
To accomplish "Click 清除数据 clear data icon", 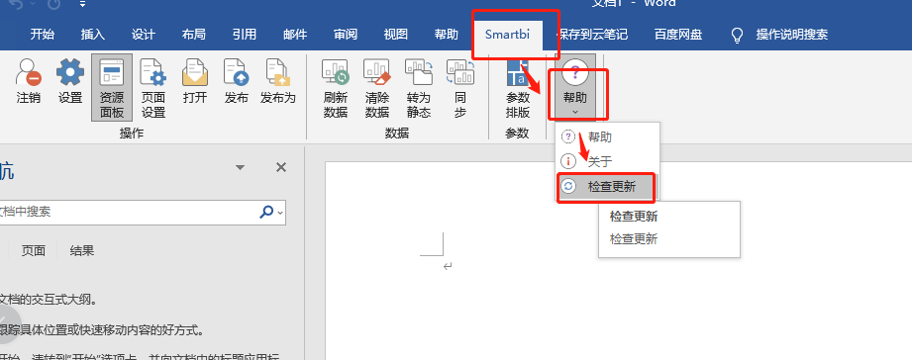I will point(377,88).
